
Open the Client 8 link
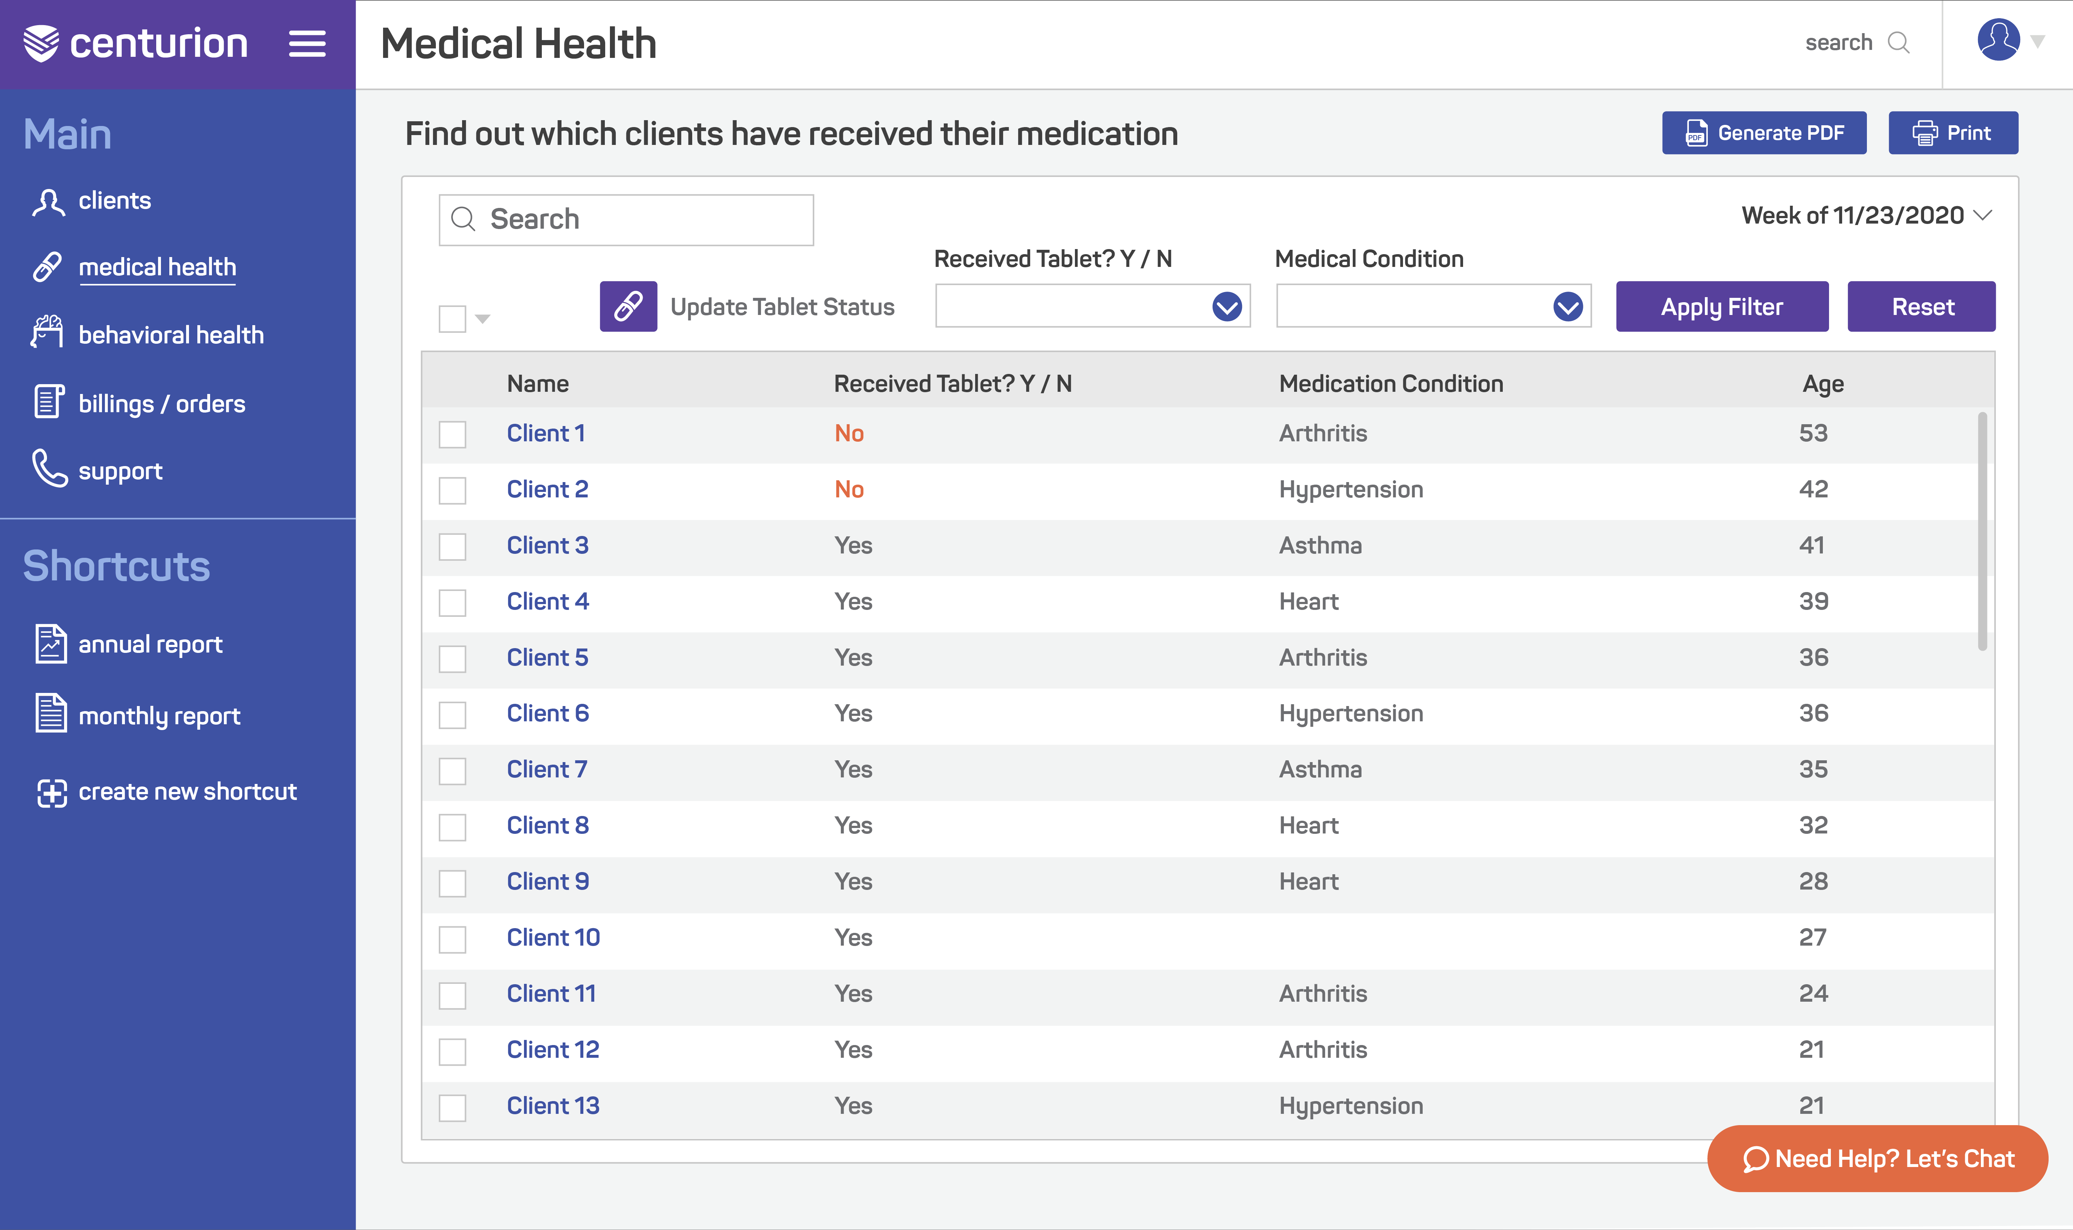pos(548,825)
